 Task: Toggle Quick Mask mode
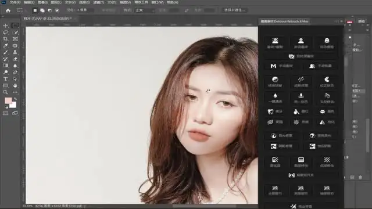[x=5, y=113]
